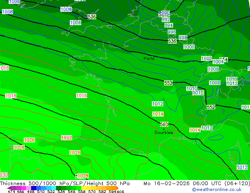Click the Paris city label
This screenshot has height=193, width=250.
149,59
